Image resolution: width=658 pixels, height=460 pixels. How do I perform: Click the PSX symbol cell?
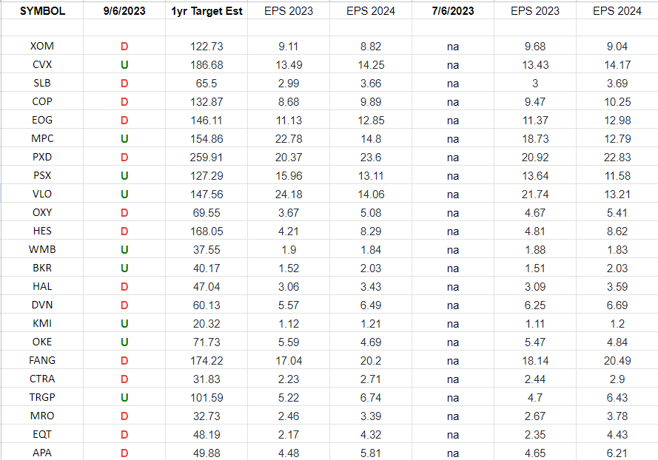click(x=42, y=175)
